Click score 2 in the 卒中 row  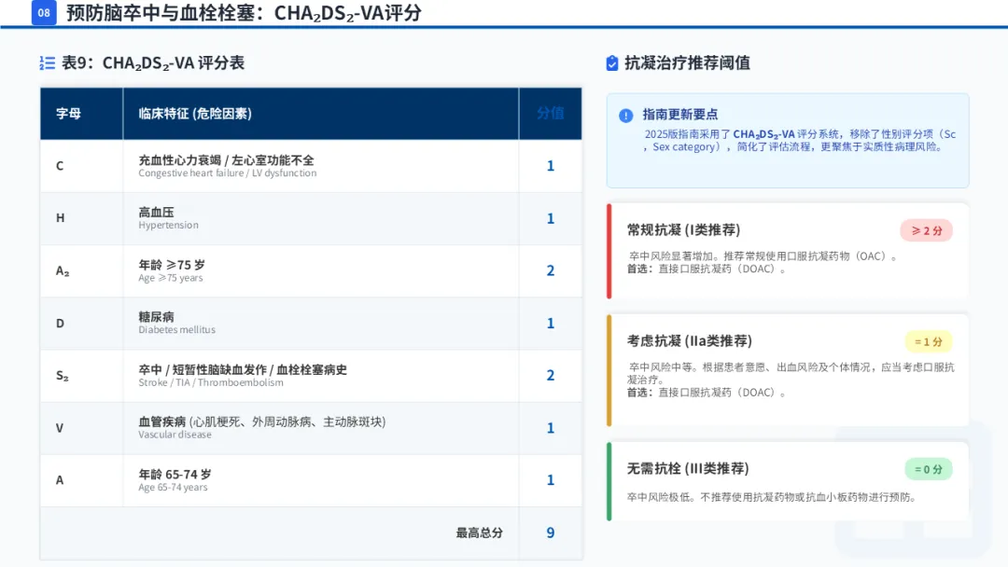(551, 375)
